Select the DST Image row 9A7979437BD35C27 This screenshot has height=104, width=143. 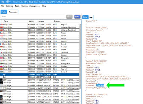pyautogui.click(x=40, y=102)
